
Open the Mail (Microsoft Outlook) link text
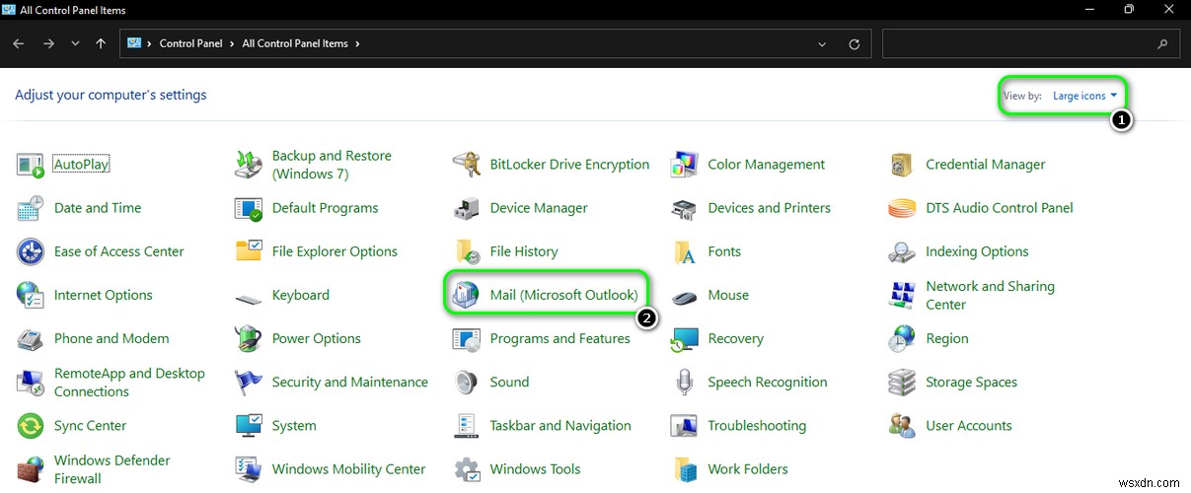(563, 295)
